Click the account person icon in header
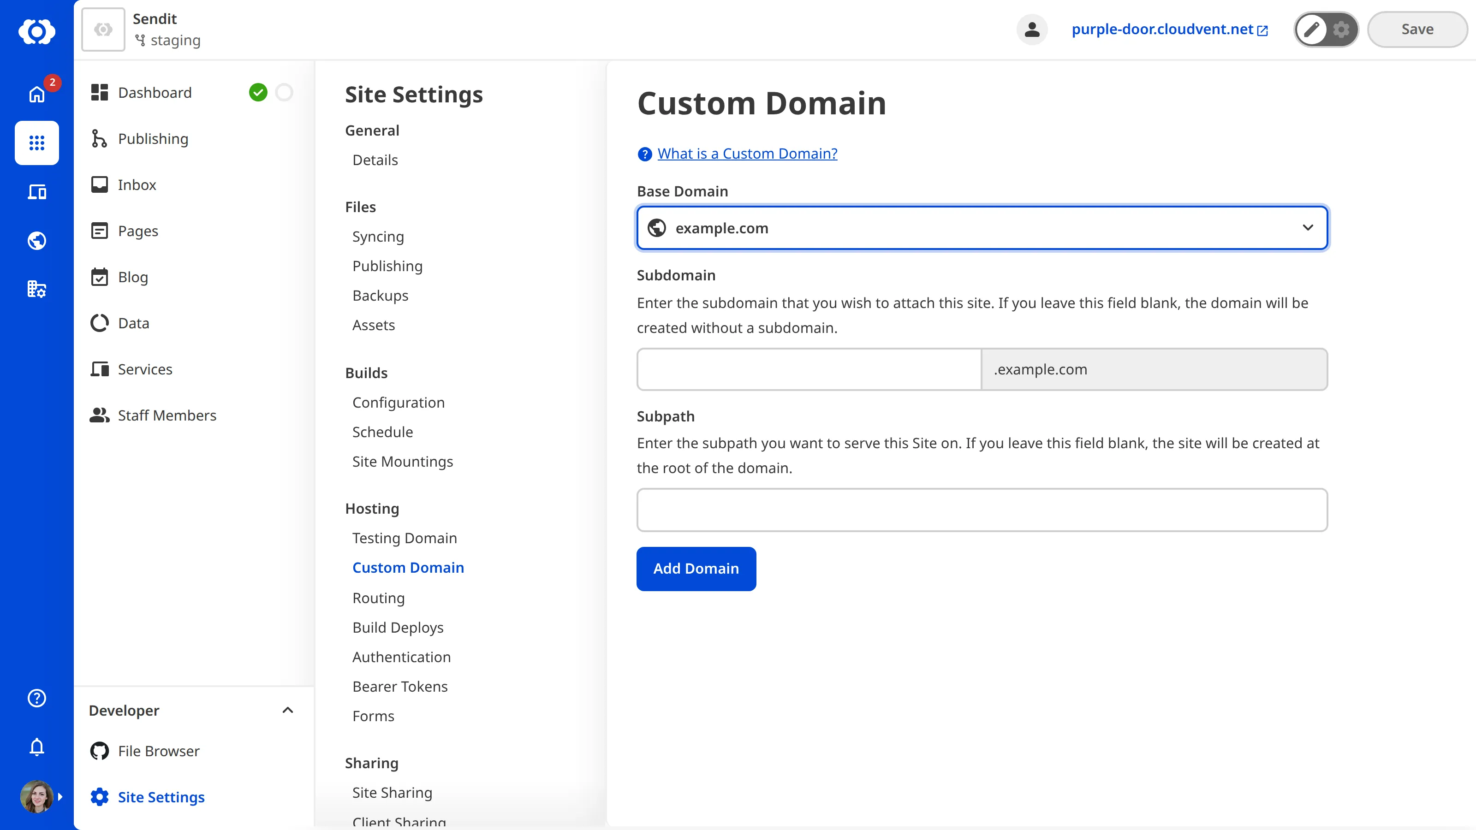 1032,29
